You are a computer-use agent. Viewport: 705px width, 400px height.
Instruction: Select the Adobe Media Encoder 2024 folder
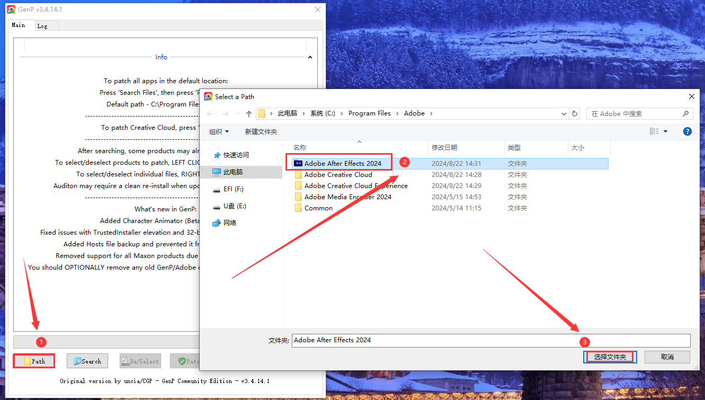347,197
